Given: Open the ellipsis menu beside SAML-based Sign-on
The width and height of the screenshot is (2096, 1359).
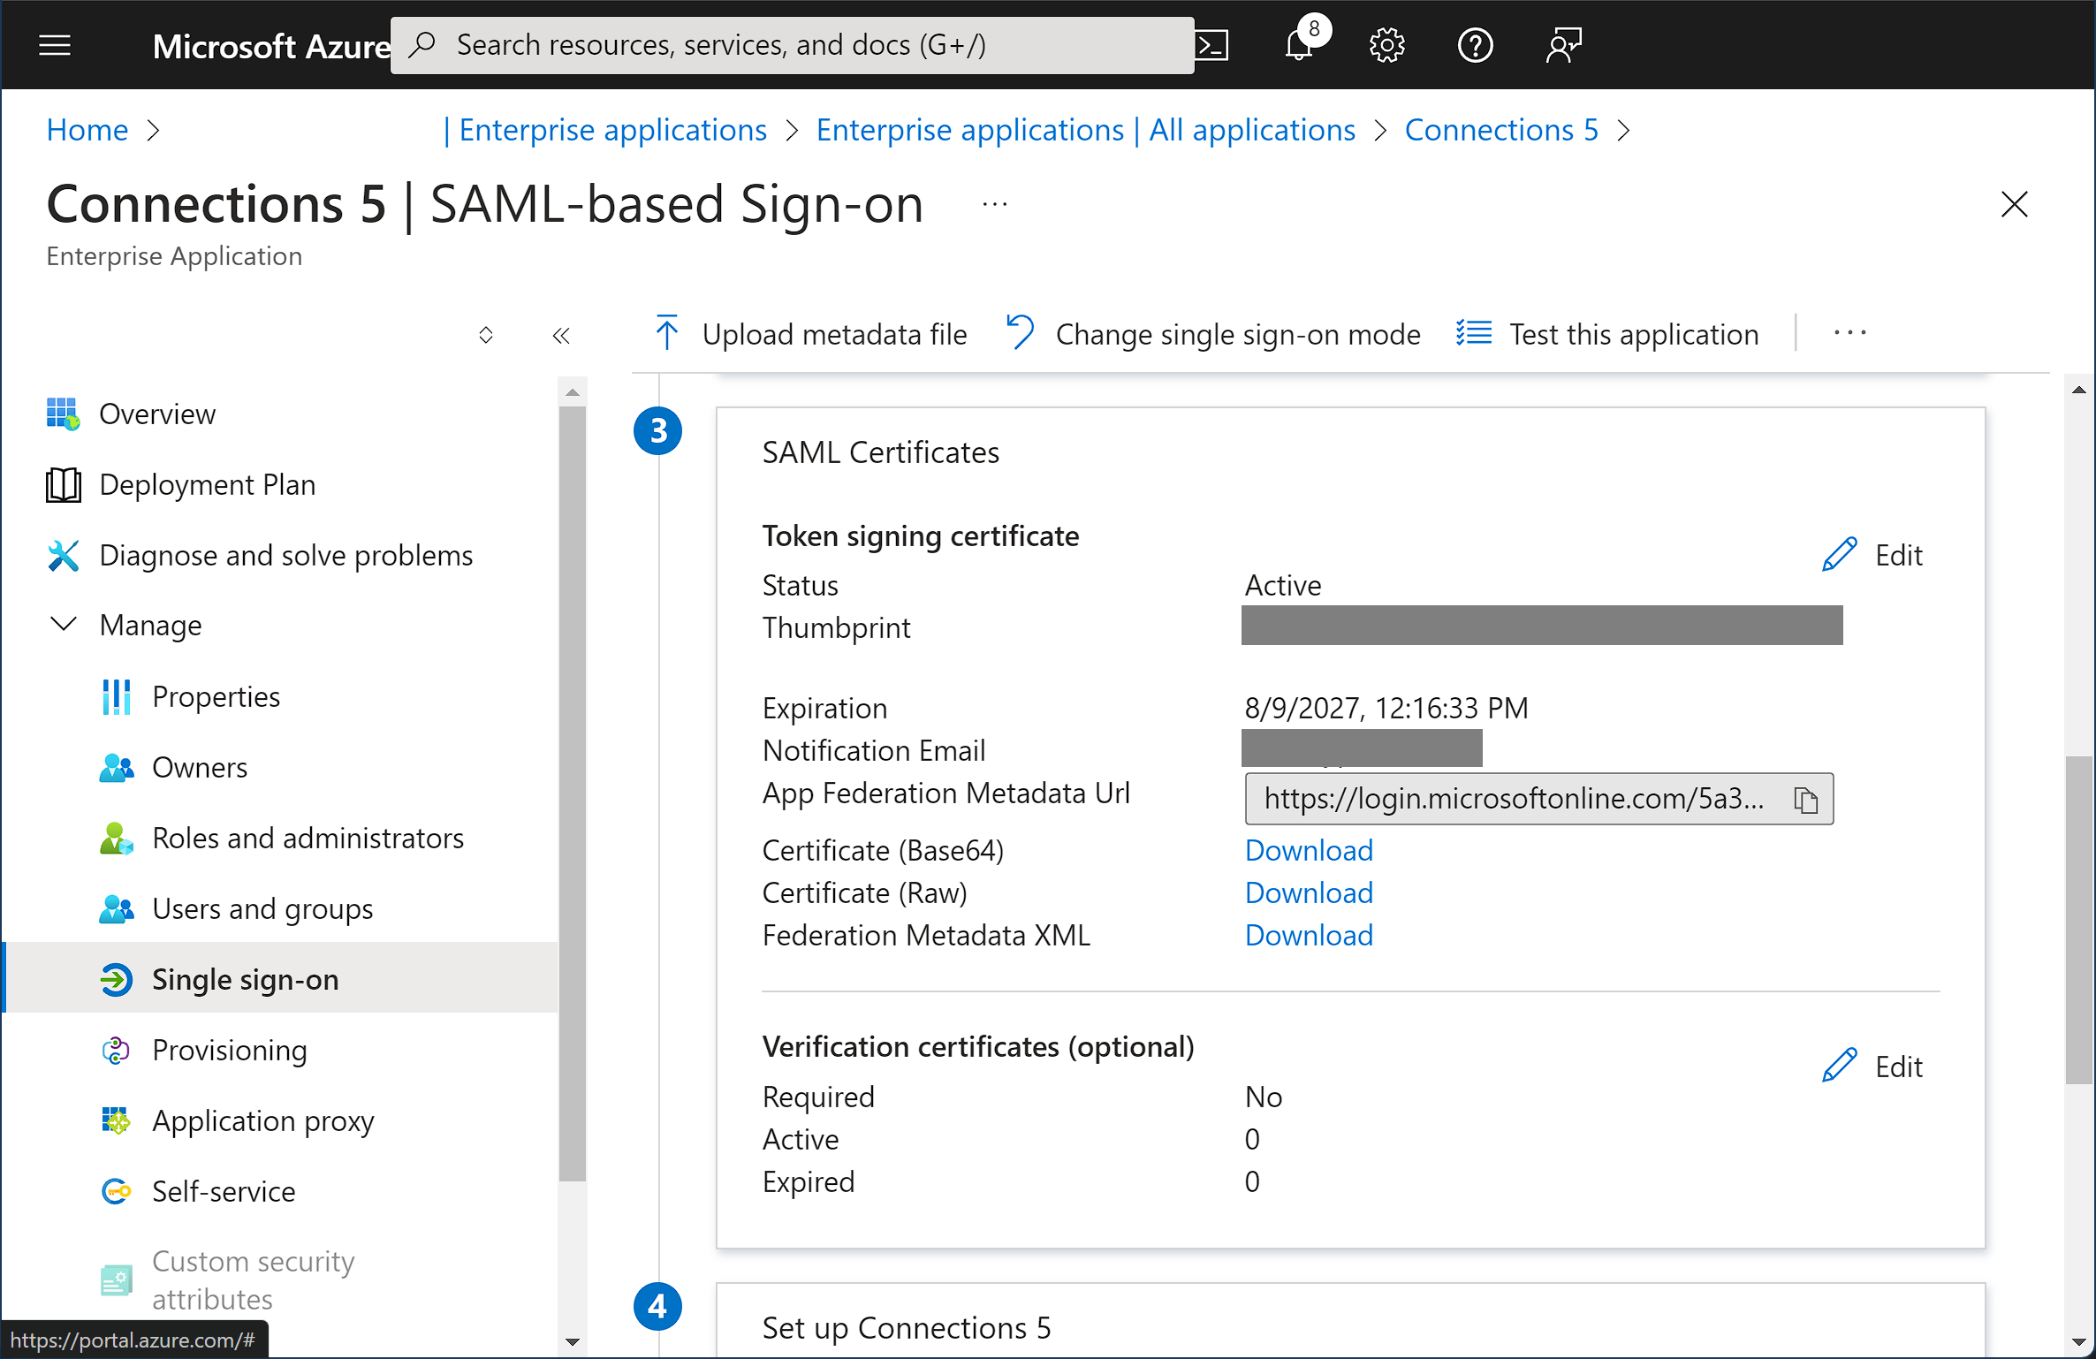Looking at the screenshot, I should [x=993, y=204].
